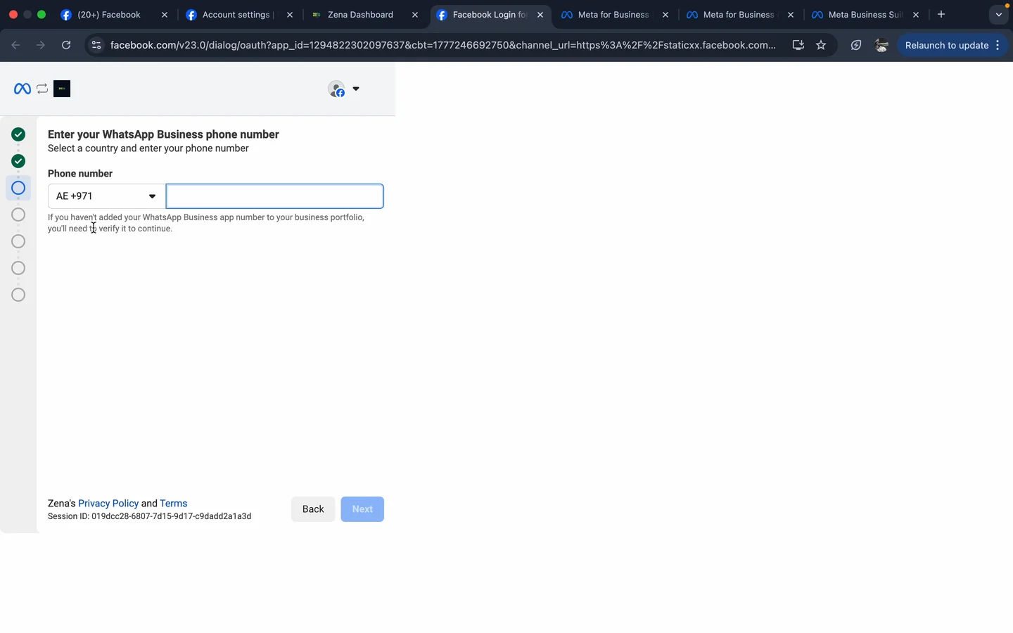Reload the current page
This screenshot has height=633, width=1013.
[66, 45]
